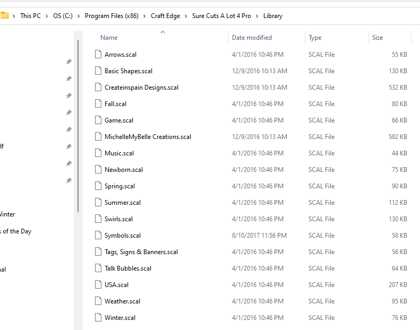The image size is (420, 330).
Task: Click the 112 KB size value
Action: pos(398,203)
